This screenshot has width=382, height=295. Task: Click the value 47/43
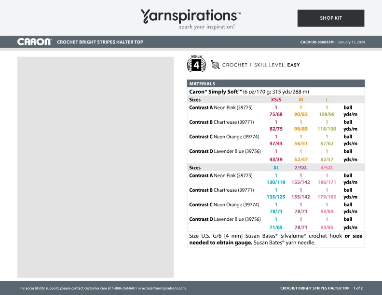(276, 143)
